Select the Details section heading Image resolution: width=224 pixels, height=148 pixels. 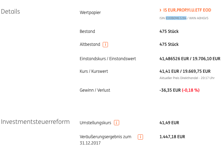pyautogui.click(x=11, y=12)
